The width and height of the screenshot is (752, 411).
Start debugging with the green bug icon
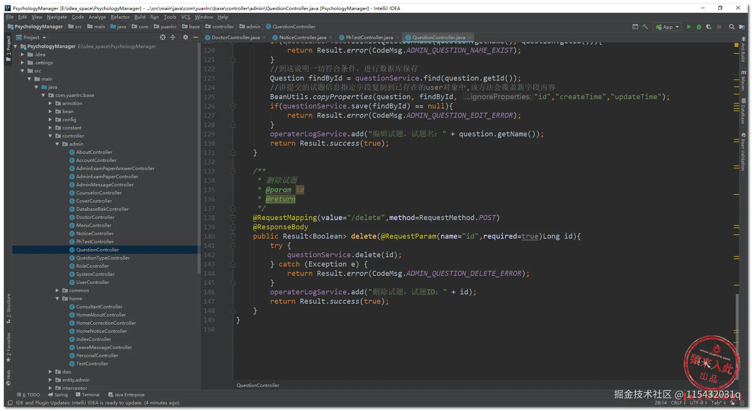pyautogui.click(x=699, y=27)
